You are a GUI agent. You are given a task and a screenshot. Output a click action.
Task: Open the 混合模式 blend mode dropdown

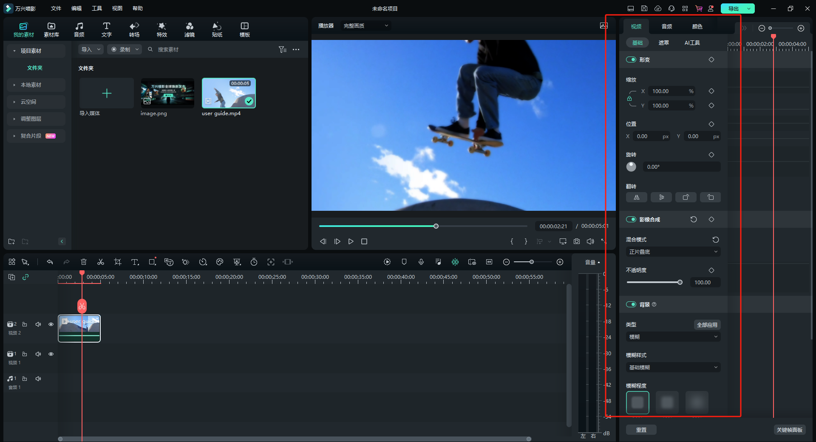[x=673, y=252]
